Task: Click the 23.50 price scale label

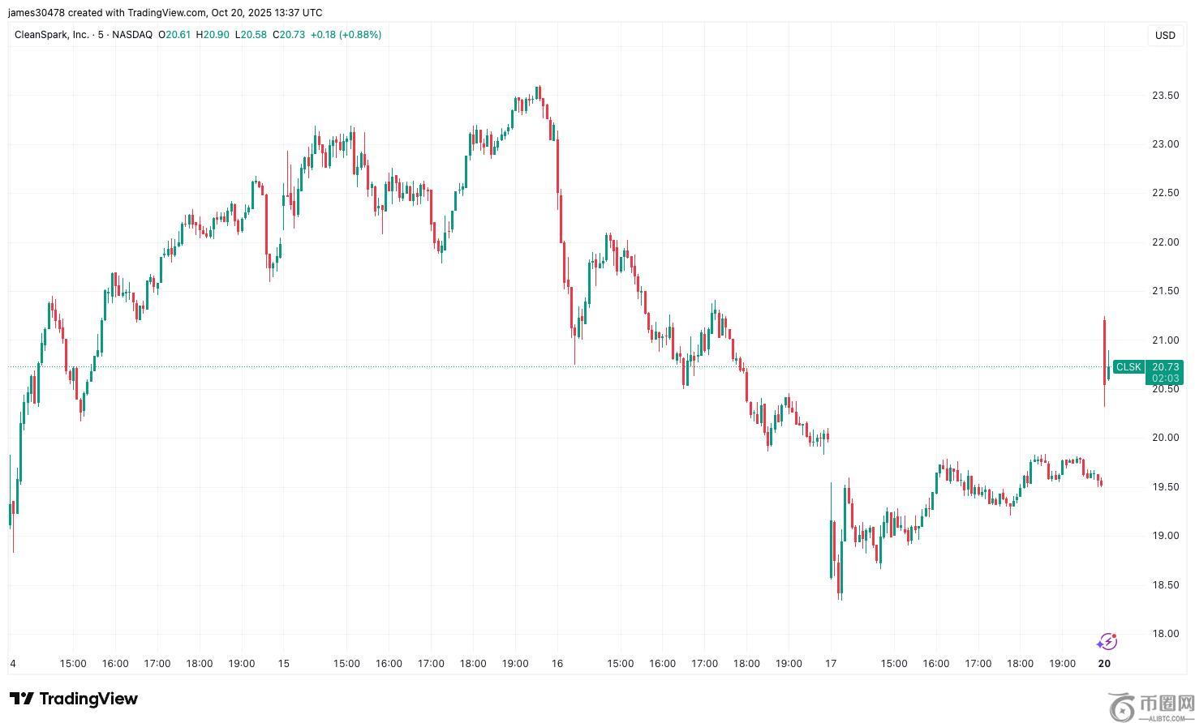Action: coord(1165,96)
